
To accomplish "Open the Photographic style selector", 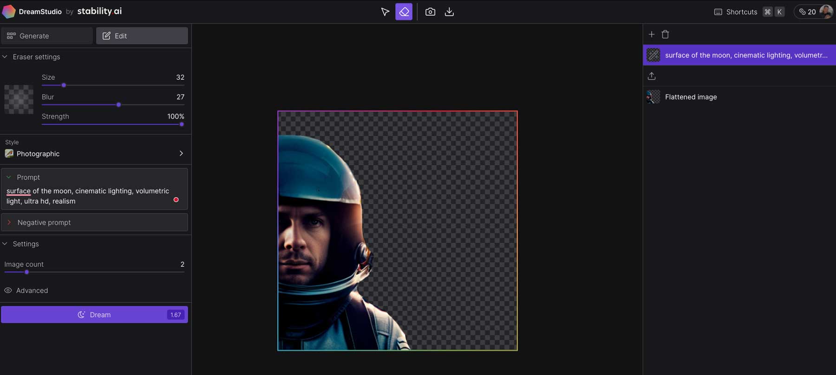I will 94,154.
